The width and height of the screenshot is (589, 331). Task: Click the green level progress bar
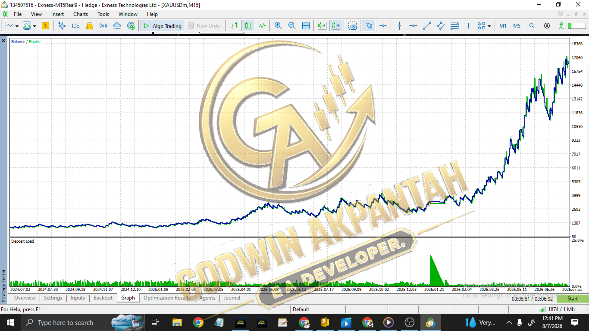coord(577,26)
